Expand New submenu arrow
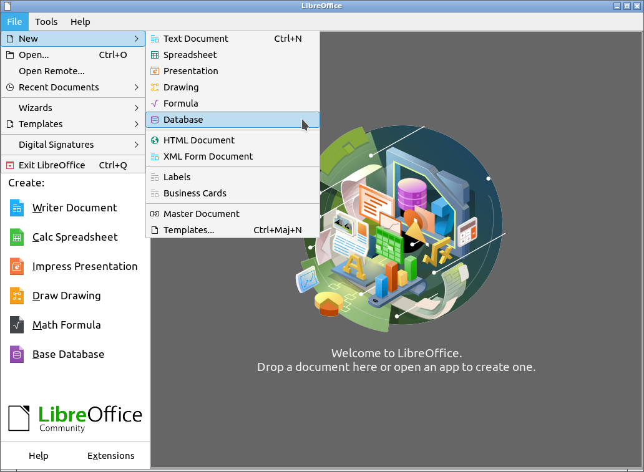The image size is (644, 472). 137,39
